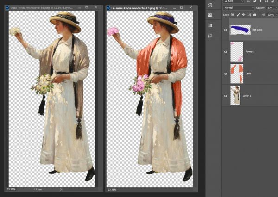Close the left some-kinda-wonderful document window

[x=96, y=7]
